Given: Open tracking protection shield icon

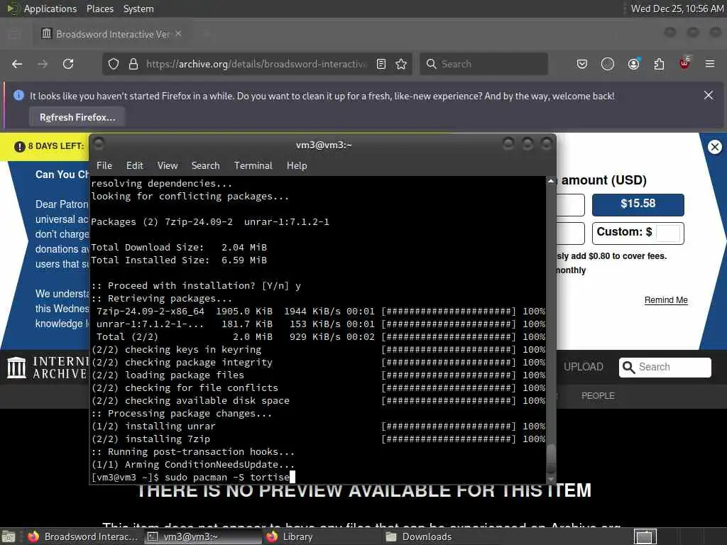Looking at the screenshot, I should 114,64.
